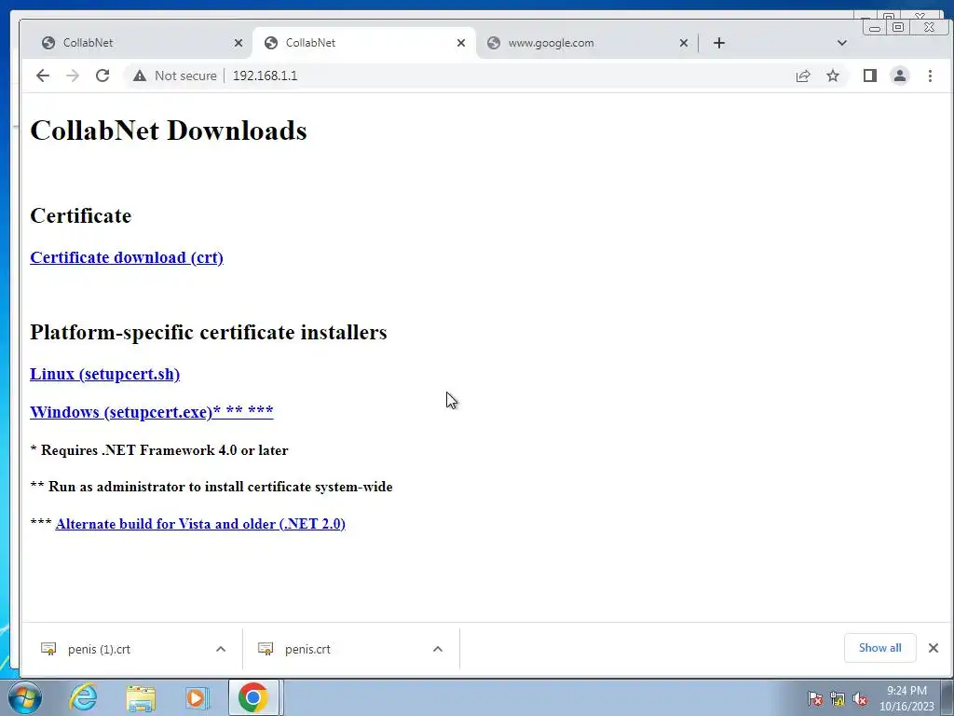This screenshot has width=954, height=716.
Task: Click the Show desktop strip at the taskbar's far end
Action: tap(947, 697)
